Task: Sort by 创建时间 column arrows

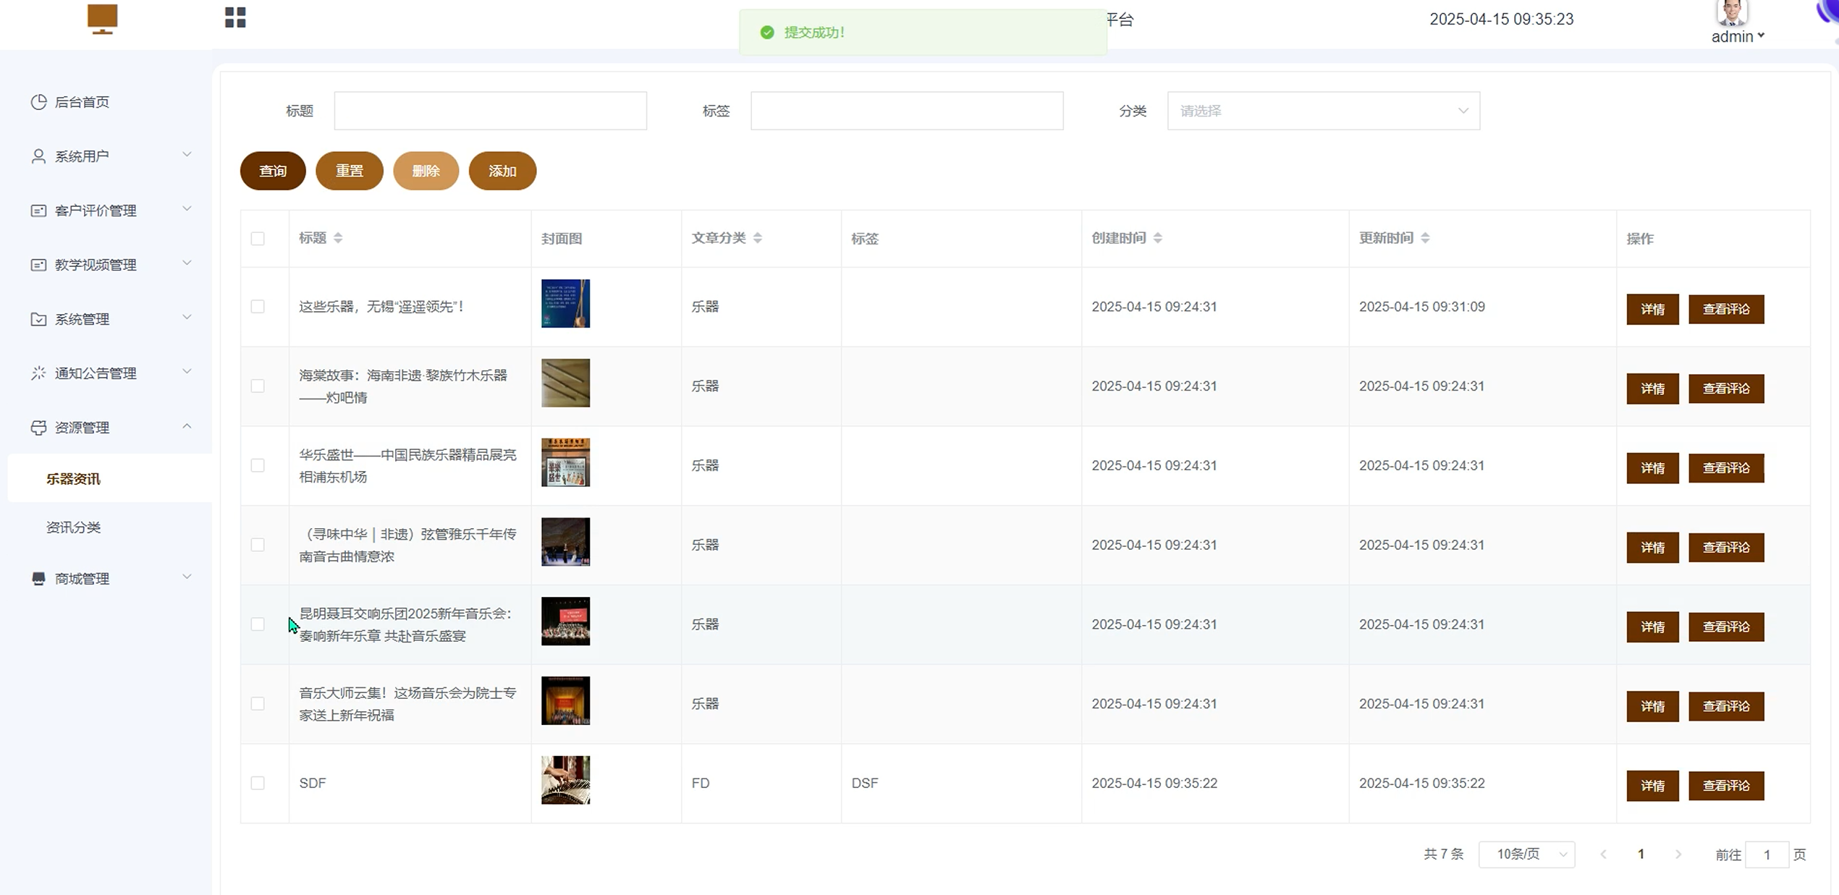Action: tap(1157, 238)
